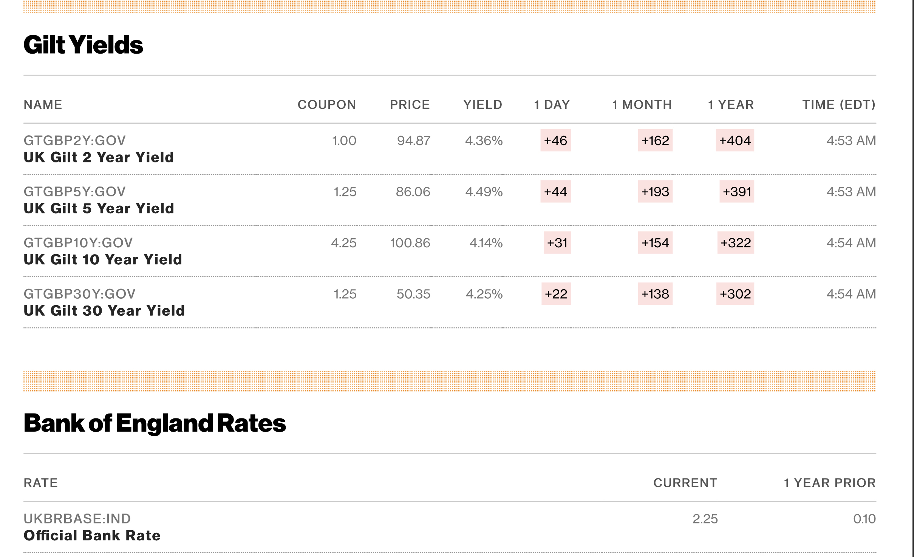
Task: Click the +138 one-month change
Action: pos(655,294)
